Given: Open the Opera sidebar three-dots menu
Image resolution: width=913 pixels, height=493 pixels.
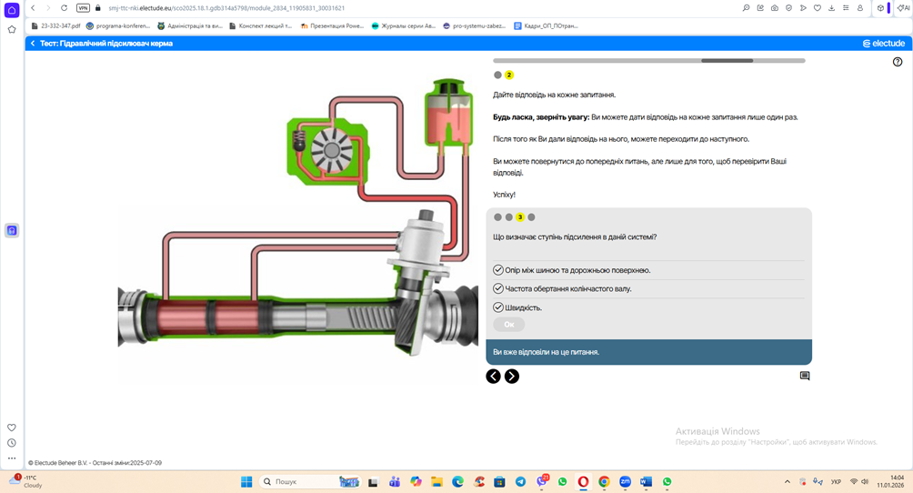Looking at the screenshot, I should pyautogui.click(x=12, y=458).
